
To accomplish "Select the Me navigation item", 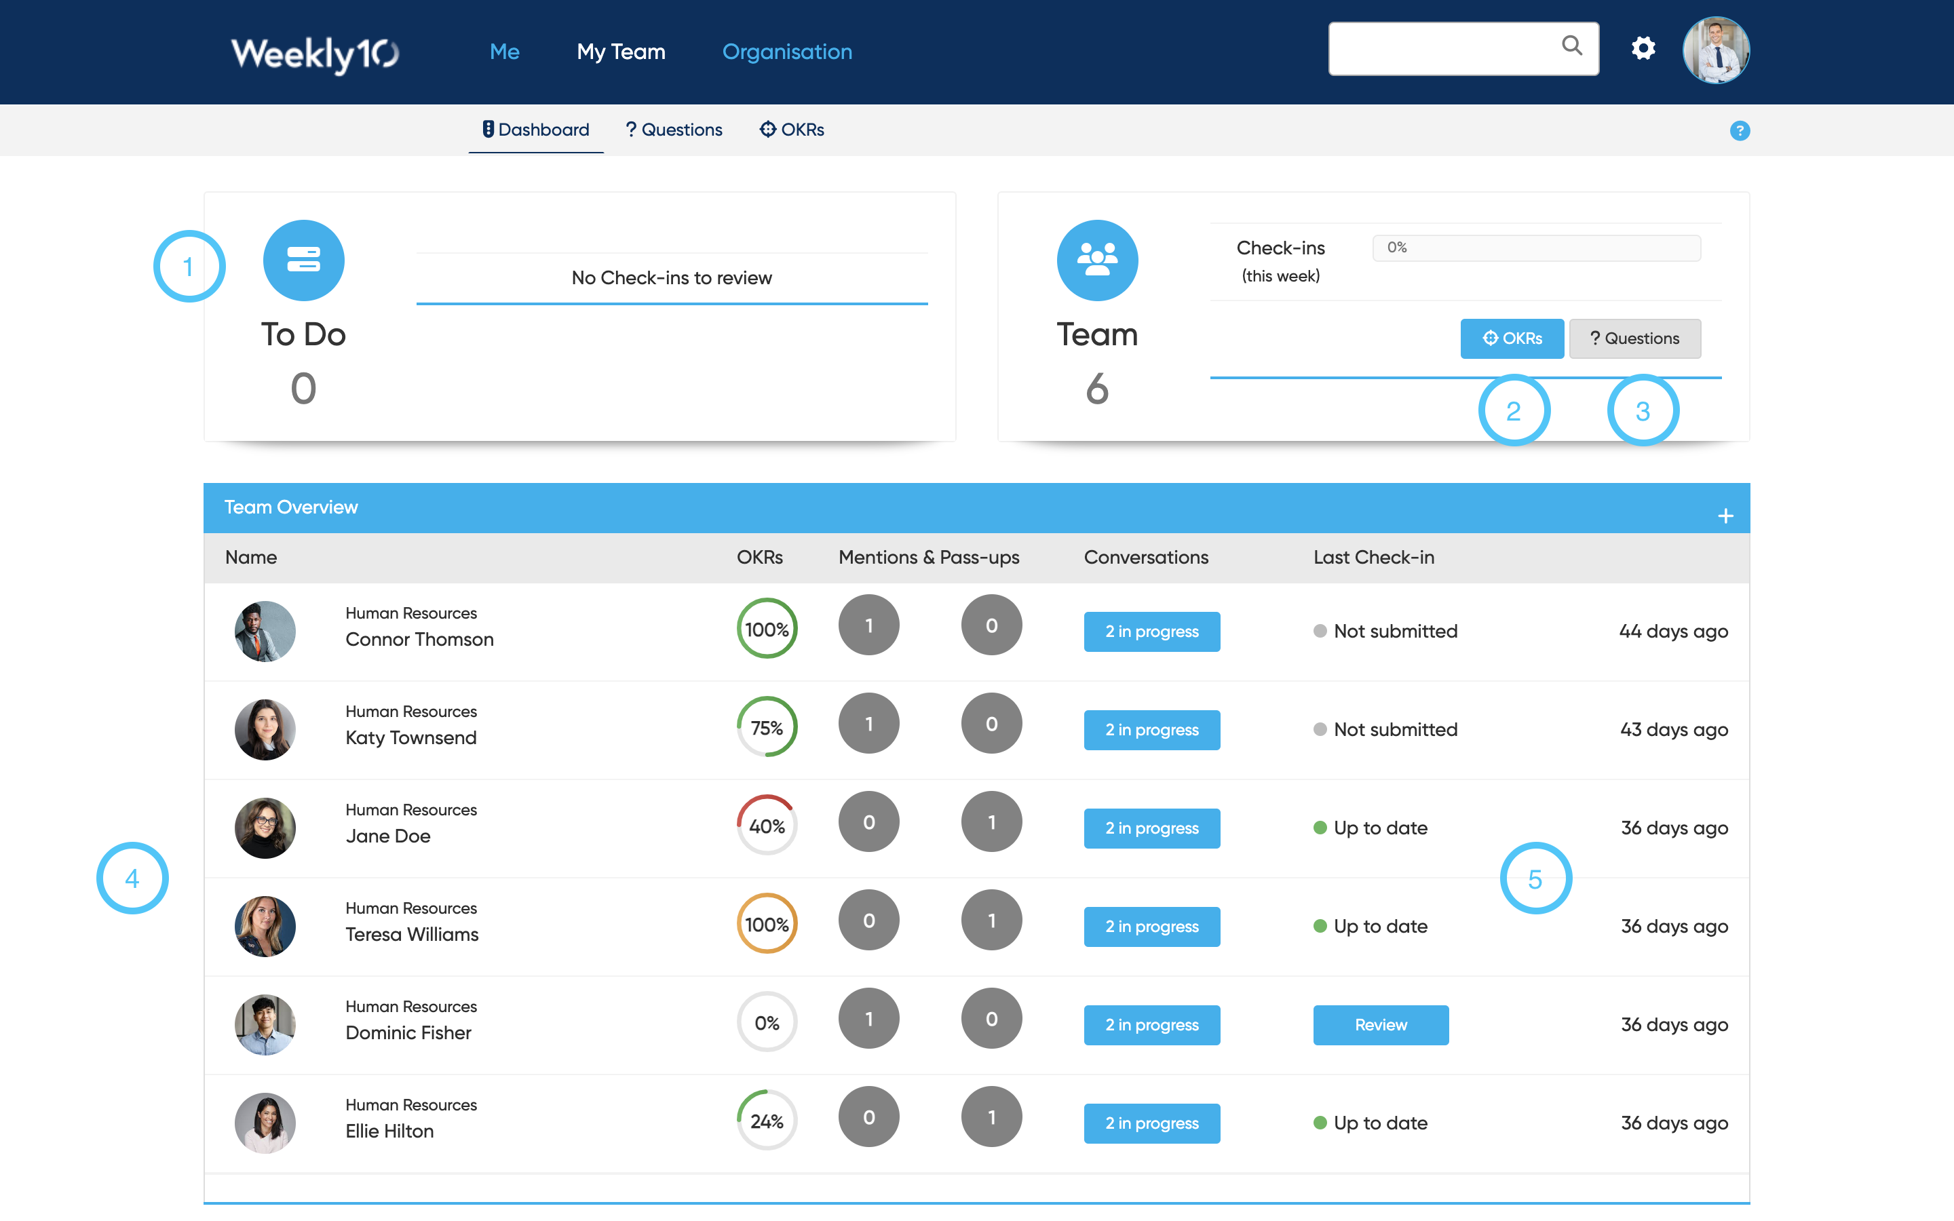I will [x=504, y=52].
